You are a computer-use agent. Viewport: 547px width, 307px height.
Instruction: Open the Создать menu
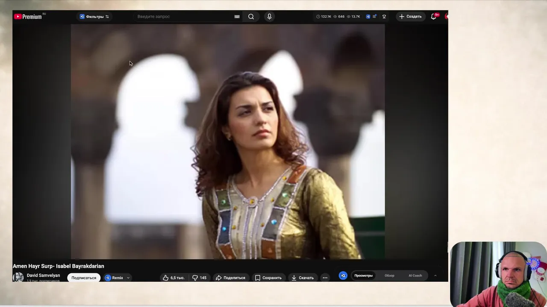pos(410,17)
